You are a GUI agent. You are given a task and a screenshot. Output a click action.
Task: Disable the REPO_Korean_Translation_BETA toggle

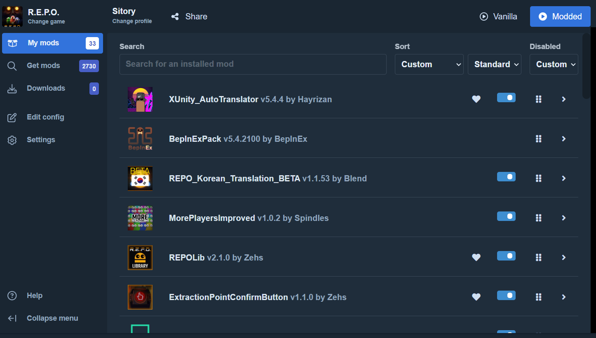506,176
